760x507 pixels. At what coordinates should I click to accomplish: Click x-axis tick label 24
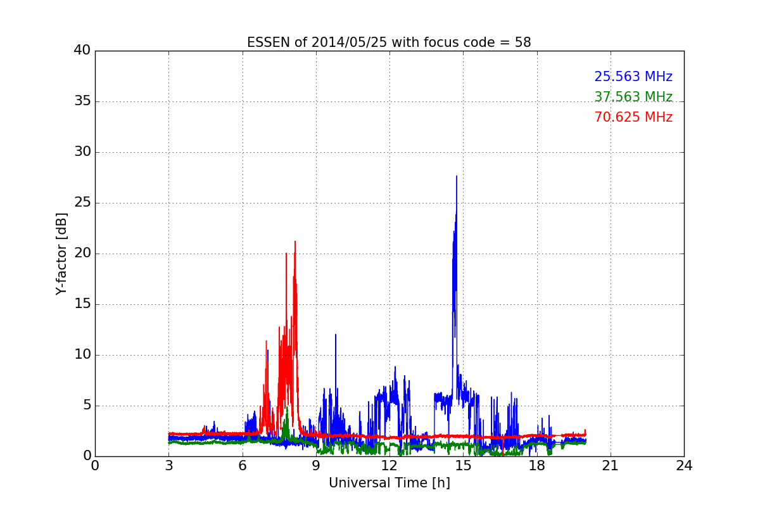[684, 466]
